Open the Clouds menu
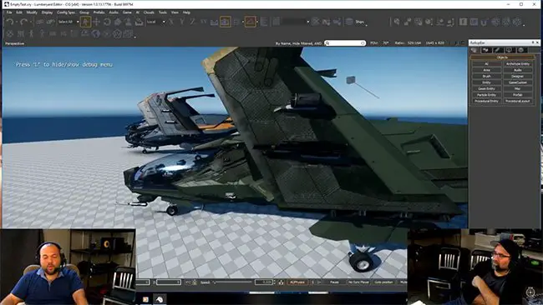 pos(149,12)
